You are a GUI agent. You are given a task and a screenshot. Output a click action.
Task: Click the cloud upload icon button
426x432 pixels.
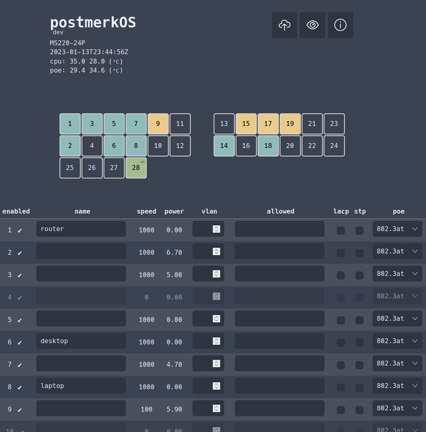[x=285, y=25]
